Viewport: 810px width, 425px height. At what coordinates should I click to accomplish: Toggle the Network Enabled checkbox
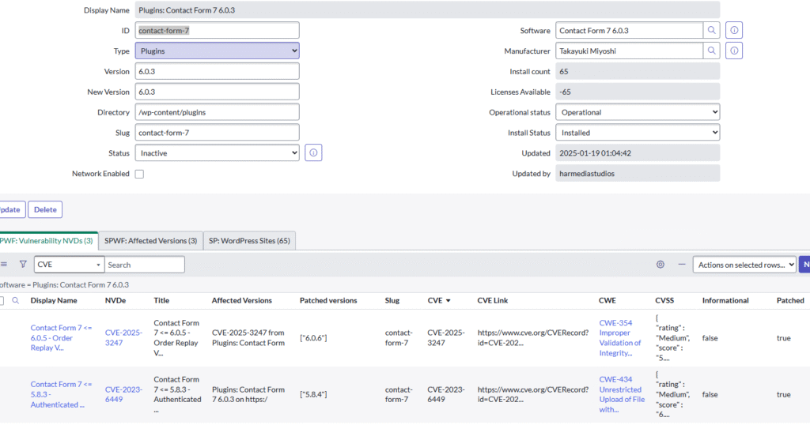coord(139,174)
